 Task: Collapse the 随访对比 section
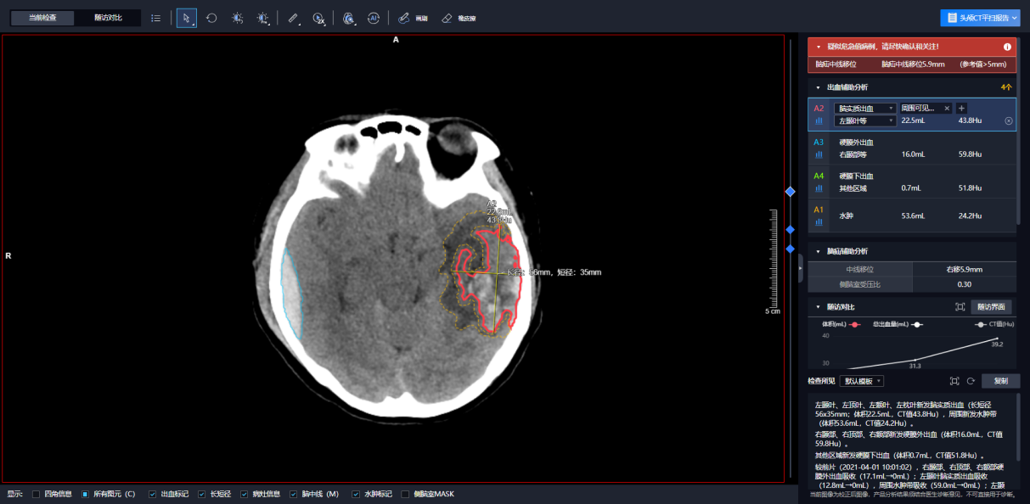click(819, 306)
